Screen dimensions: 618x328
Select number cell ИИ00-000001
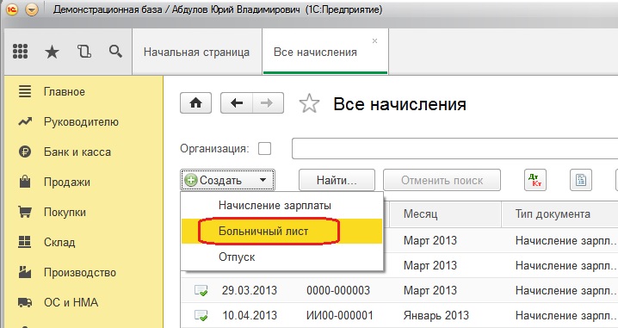click(x=340, y=315)
